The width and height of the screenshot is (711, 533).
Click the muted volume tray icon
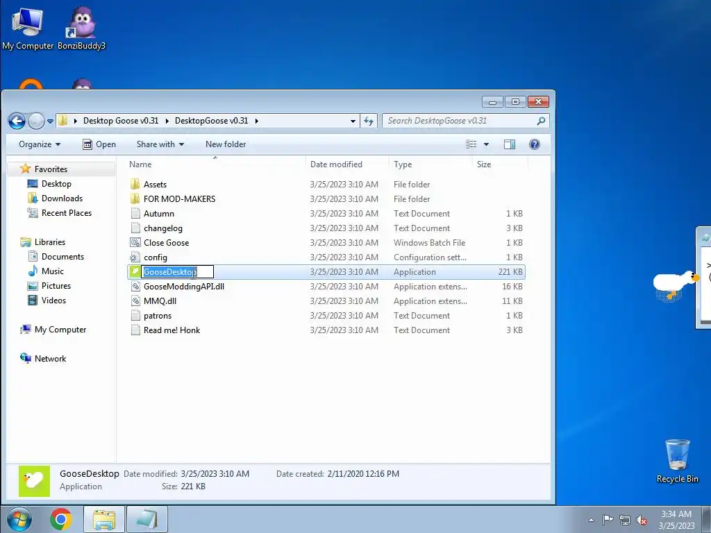[641, 520]
